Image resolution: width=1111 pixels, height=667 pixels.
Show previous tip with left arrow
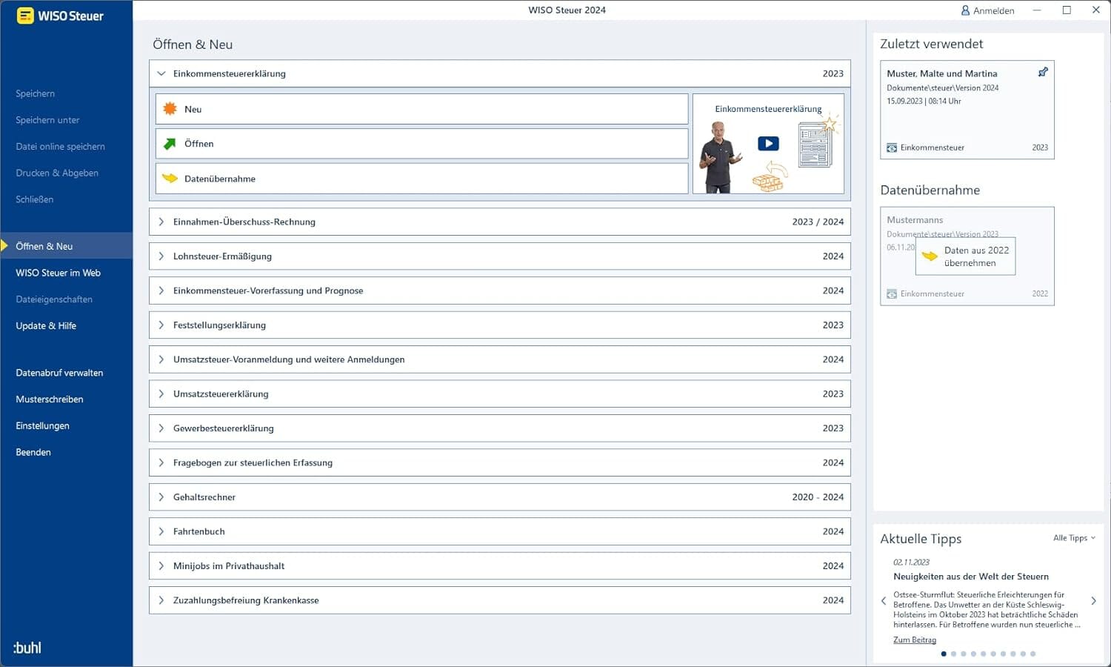(x=884, y=600)
